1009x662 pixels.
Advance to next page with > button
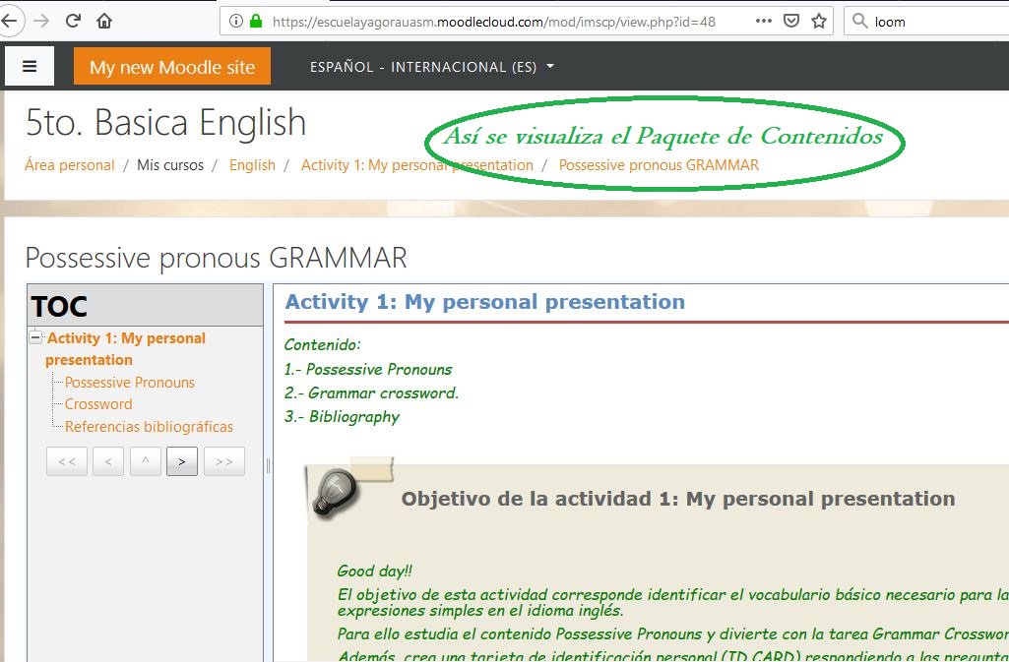coord(182,461)
